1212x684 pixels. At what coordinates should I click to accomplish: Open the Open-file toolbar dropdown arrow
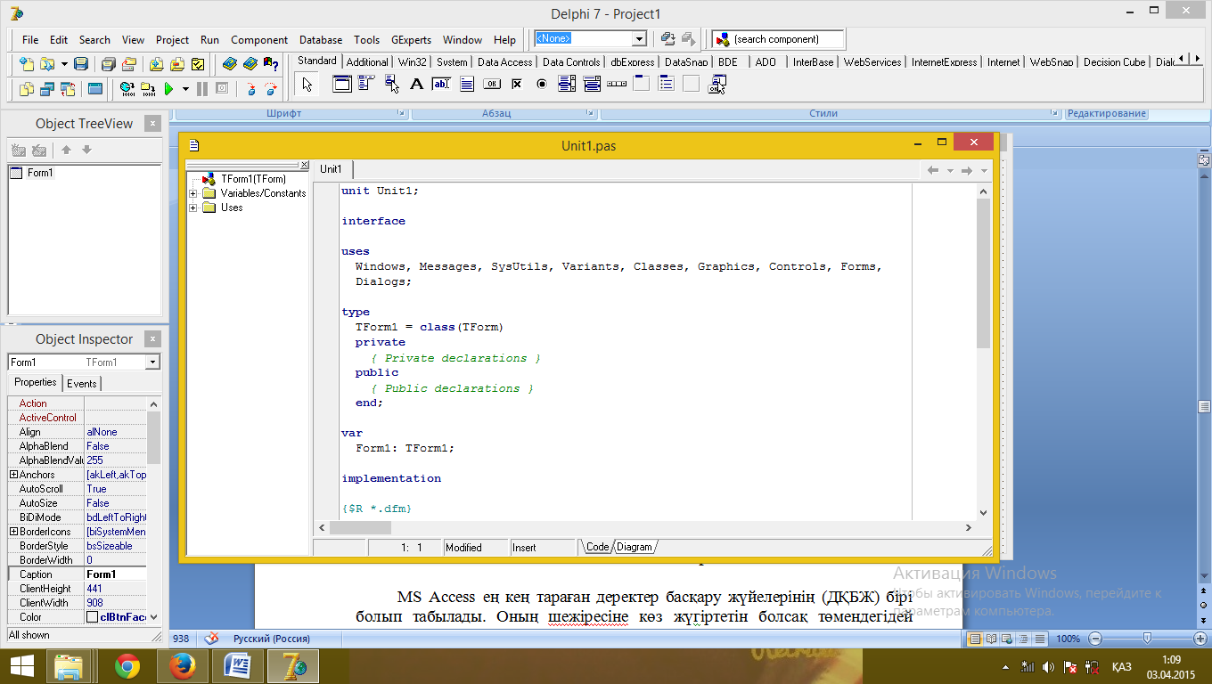pos(64,64)
